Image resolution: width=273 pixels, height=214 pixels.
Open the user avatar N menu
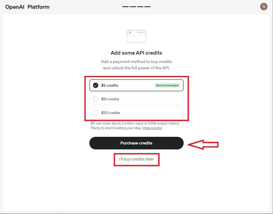(264, 7)
